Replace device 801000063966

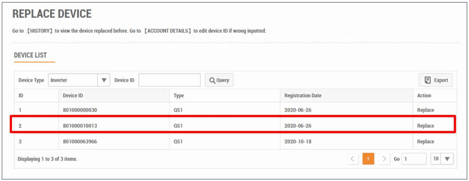pos(426,142)
